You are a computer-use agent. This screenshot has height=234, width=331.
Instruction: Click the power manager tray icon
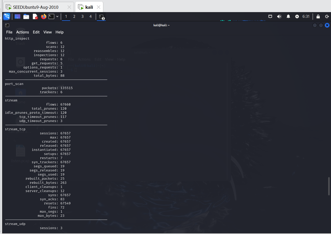click(297, 16)
